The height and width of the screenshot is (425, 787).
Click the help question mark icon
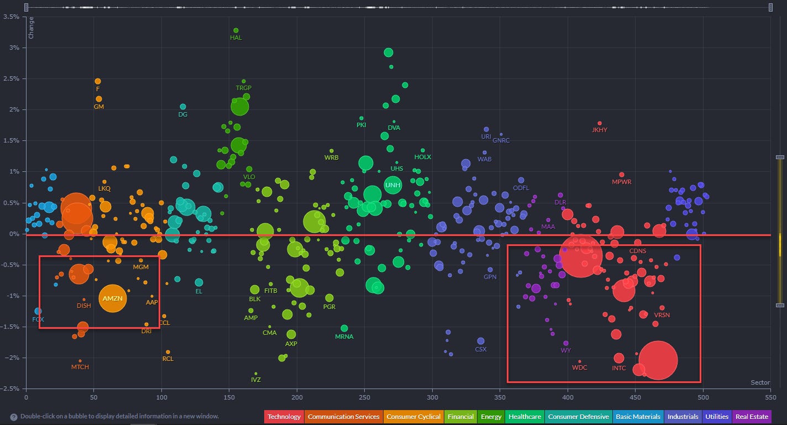pyautogui.click(x=13, y=417)
